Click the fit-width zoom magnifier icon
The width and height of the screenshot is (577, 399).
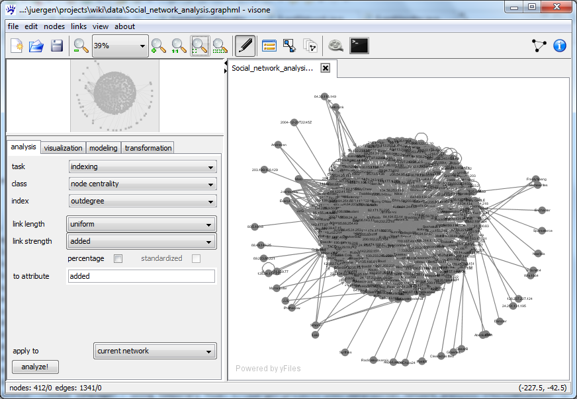point(220,46)
